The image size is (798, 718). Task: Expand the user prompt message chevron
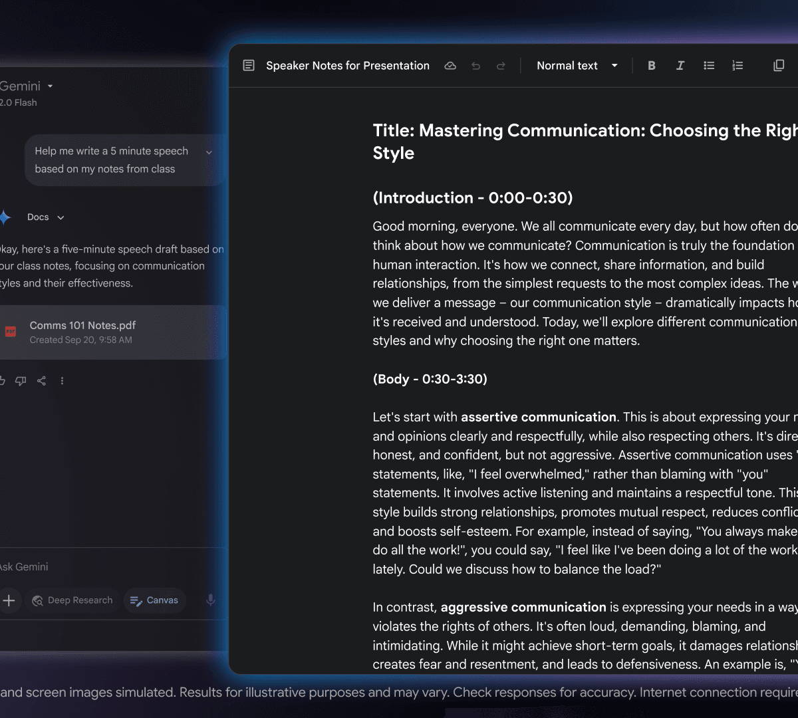tap(209, 152)
